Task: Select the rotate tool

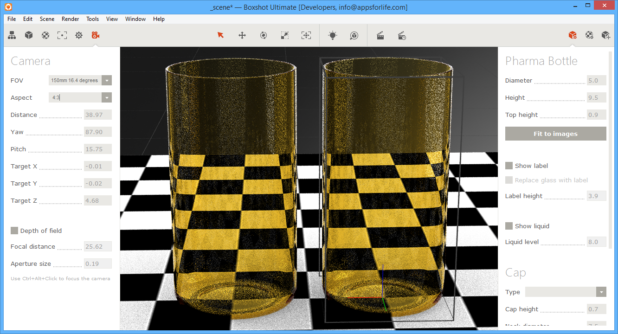Action: (264, 35)
